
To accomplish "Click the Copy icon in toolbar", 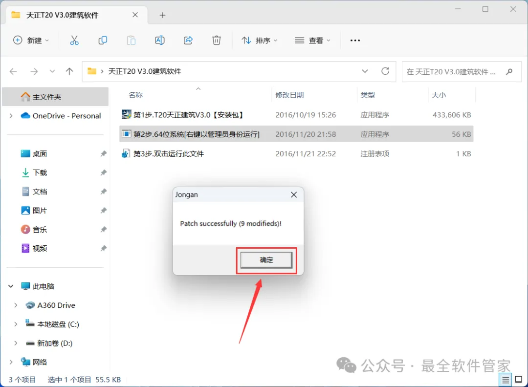I will (x=103, y=41).
